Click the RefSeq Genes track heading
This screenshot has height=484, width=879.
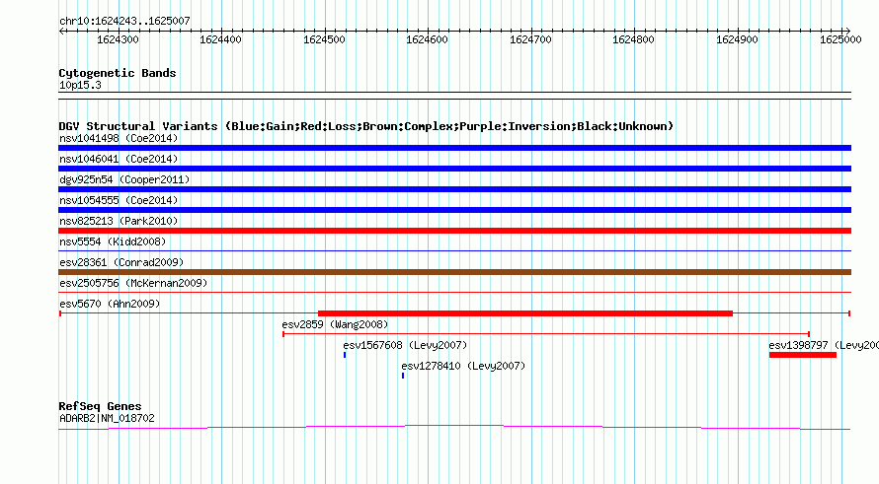[x=100, y=406]
